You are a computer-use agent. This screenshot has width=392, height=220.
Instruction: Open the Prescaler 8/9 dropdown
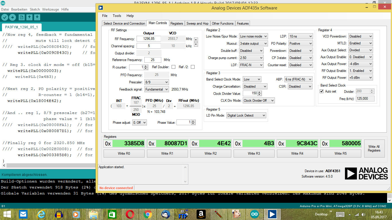pyautogui.click(x=156, y=82)
